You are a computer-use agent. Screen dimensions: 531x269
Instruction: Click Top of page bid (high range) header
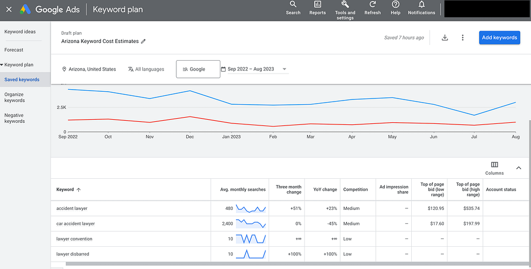468,190
